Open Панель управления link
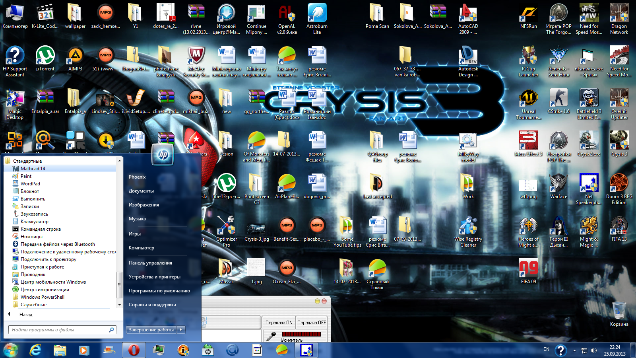 [150, 263]
